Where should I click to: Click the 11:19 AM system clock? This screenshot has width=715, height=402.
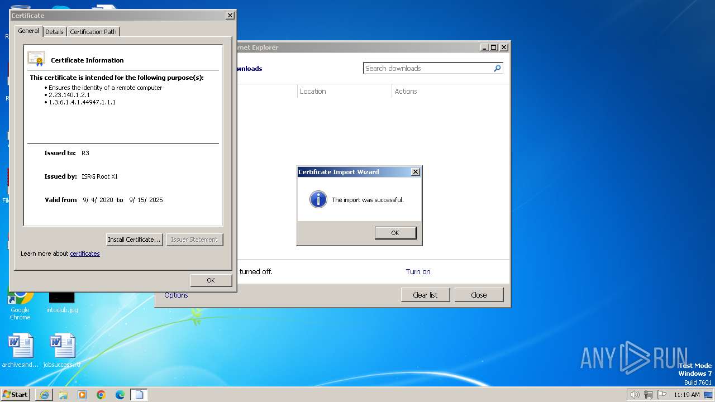[x=687, y=395]
